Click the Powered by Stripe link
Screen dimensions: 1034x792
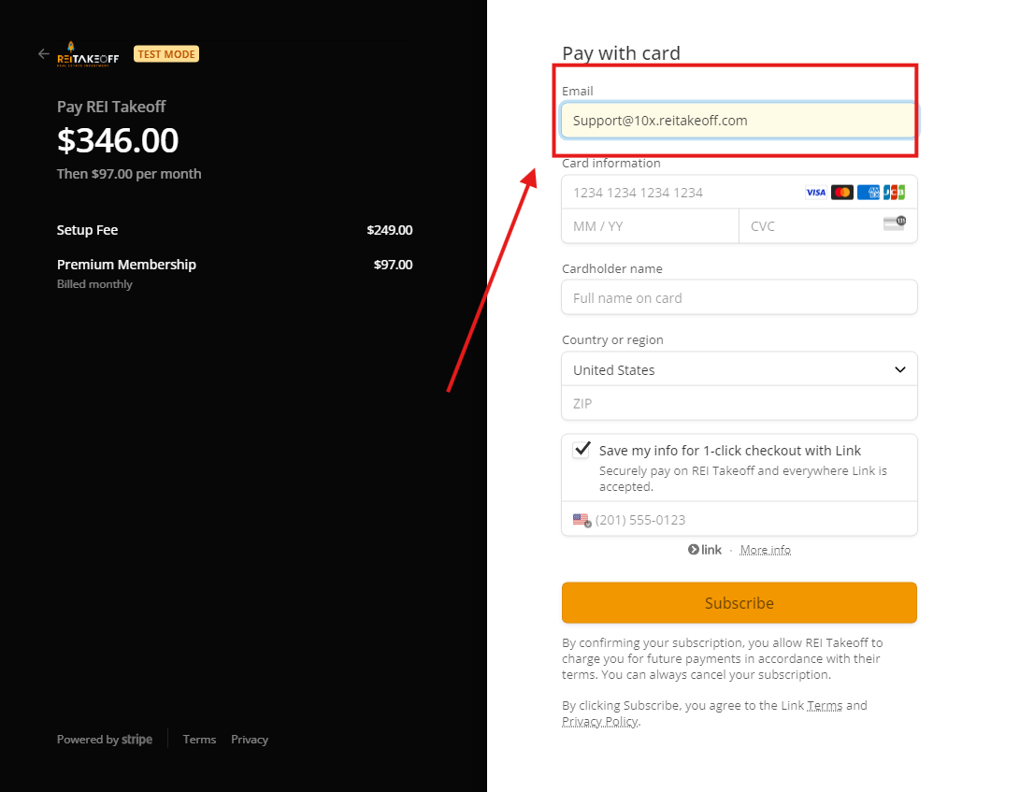[104, 740]
